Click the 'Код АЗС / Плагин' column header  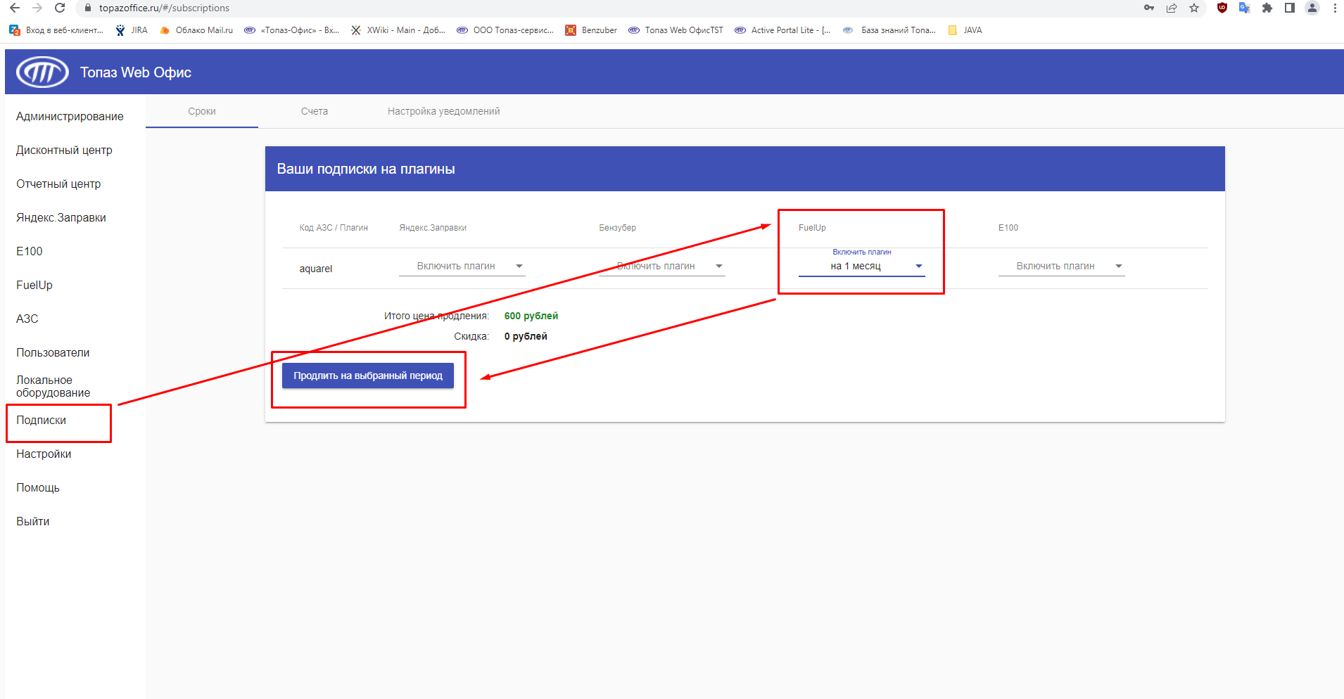click(x=334, y=228)
